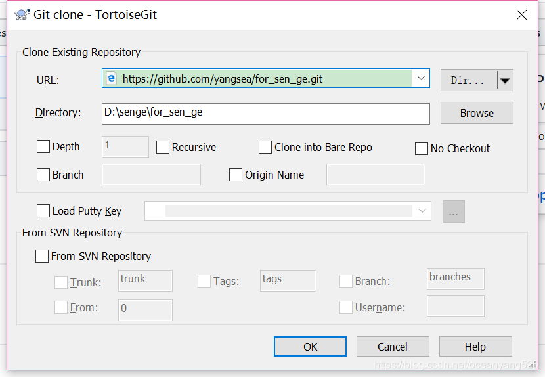Viewport: 545px width, 377px height.
Task: Check the No Checkout option
Action: [x=422, y=148]
